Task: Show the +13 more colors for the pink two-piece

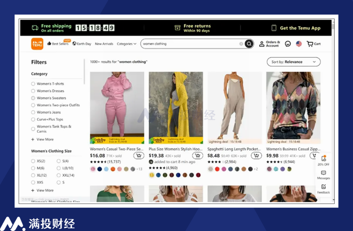Action: [140, 169]
